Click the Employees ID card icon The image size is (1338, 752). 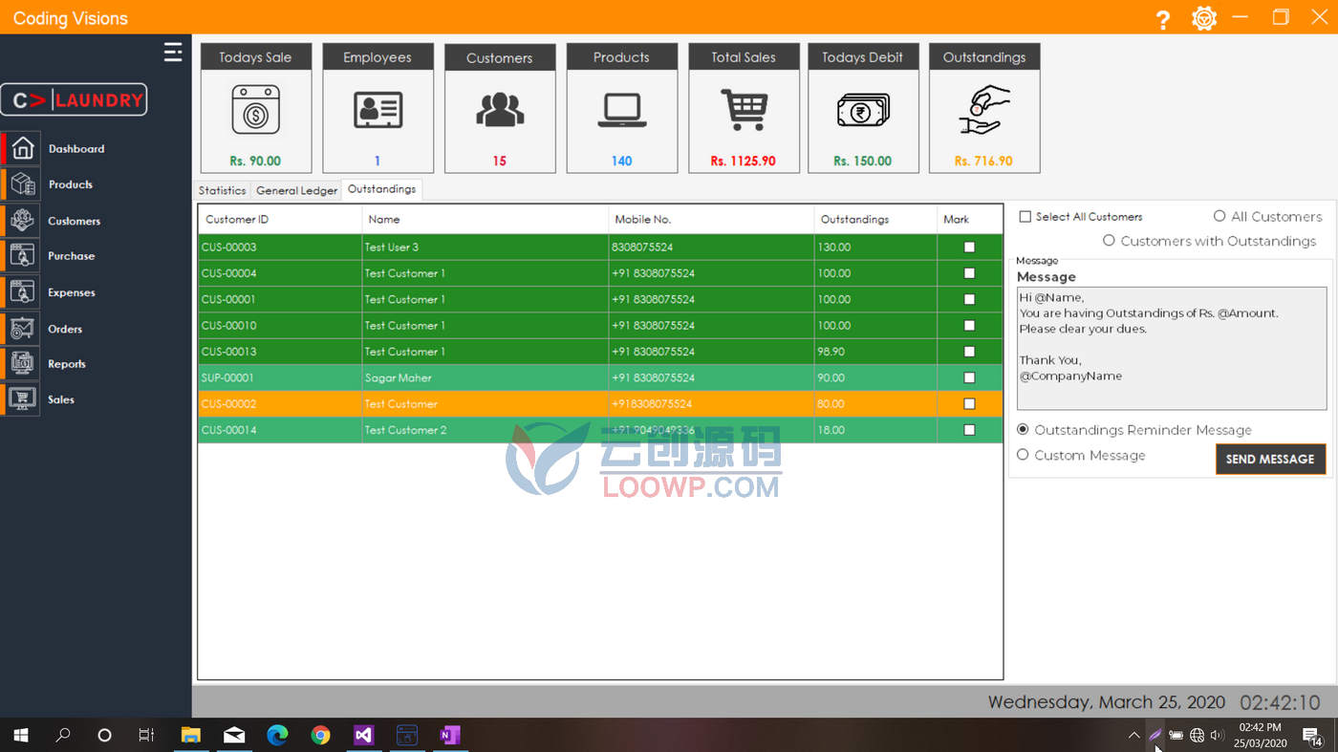378,110
